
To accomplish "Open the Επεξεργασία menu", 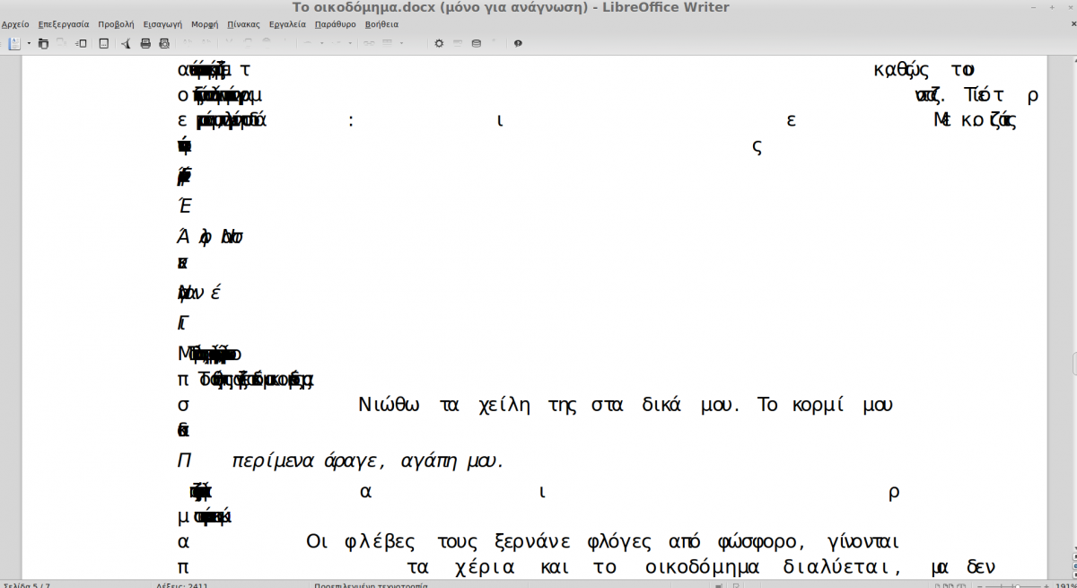I will 64,24.
